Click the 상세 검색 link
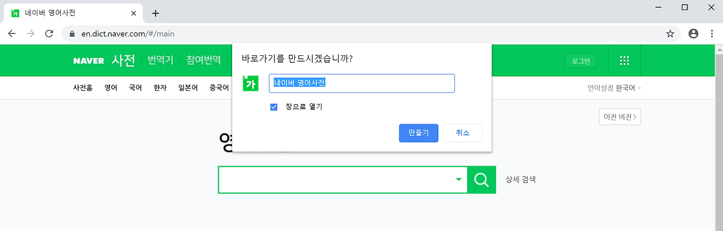This screenshot has height=231, width=723. tap(520, 180)
